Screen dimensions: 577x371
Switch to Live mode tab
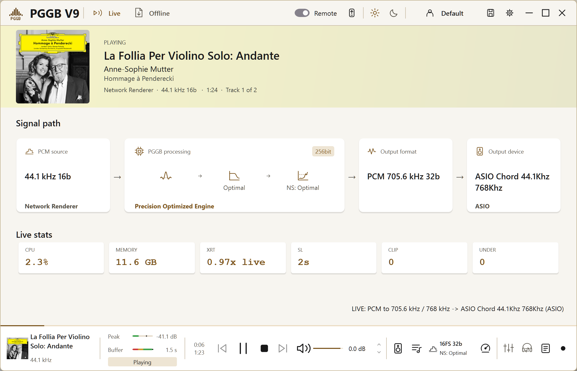click(107, 13)
